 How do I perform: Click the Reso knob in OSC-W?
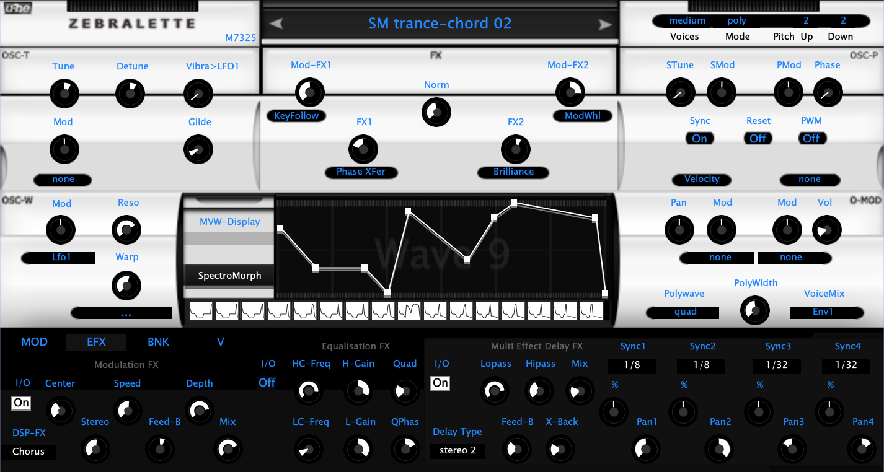point(126,230)
